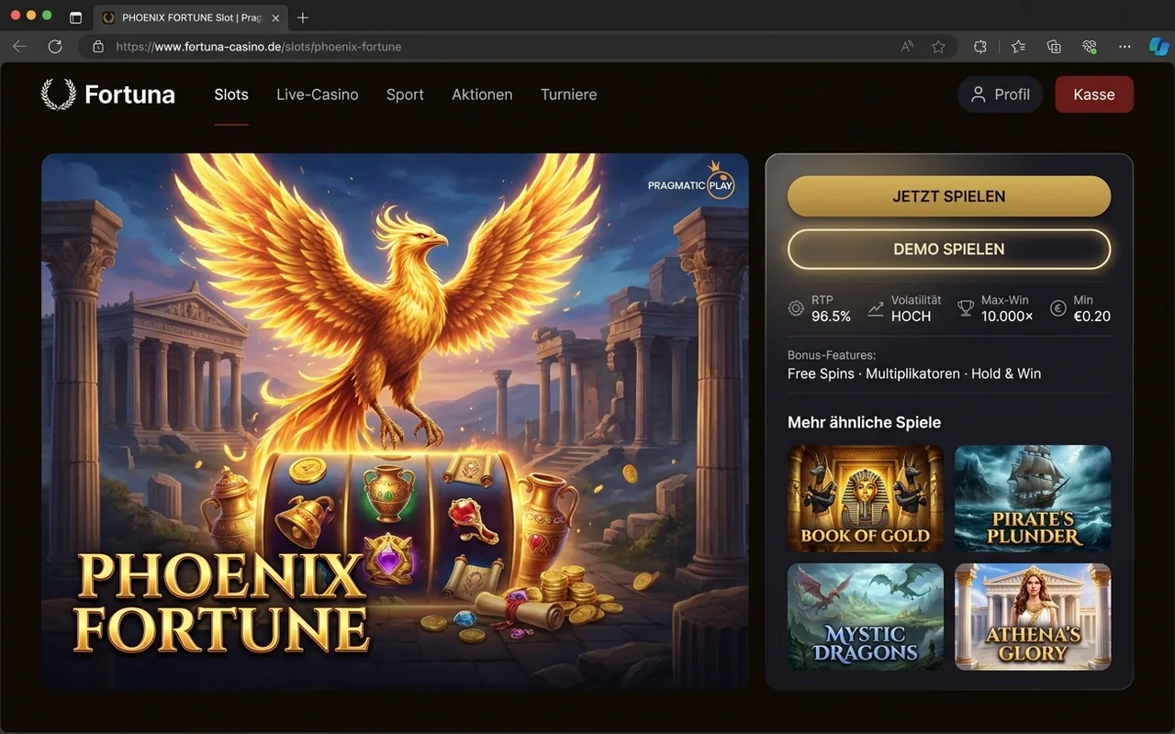Click the minimum bet value €0.20
This screenshot has height=734, width=1175.
[x=1092, y=317]
